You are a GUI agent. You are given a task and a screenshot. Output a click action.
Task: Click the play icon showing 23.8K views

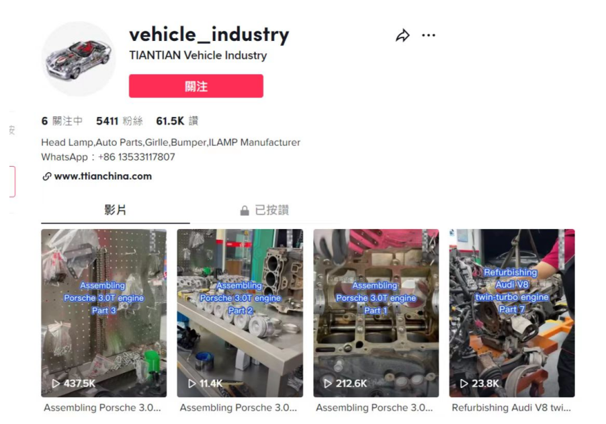[464, 384]
